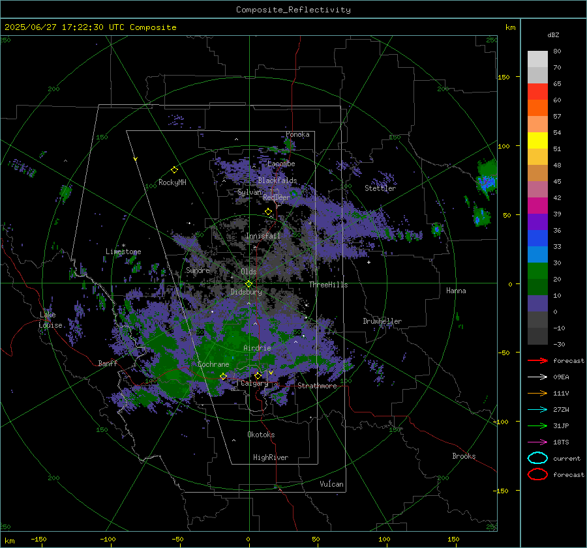
Task: Click the Innisfail town label
Action: (263, 236)
